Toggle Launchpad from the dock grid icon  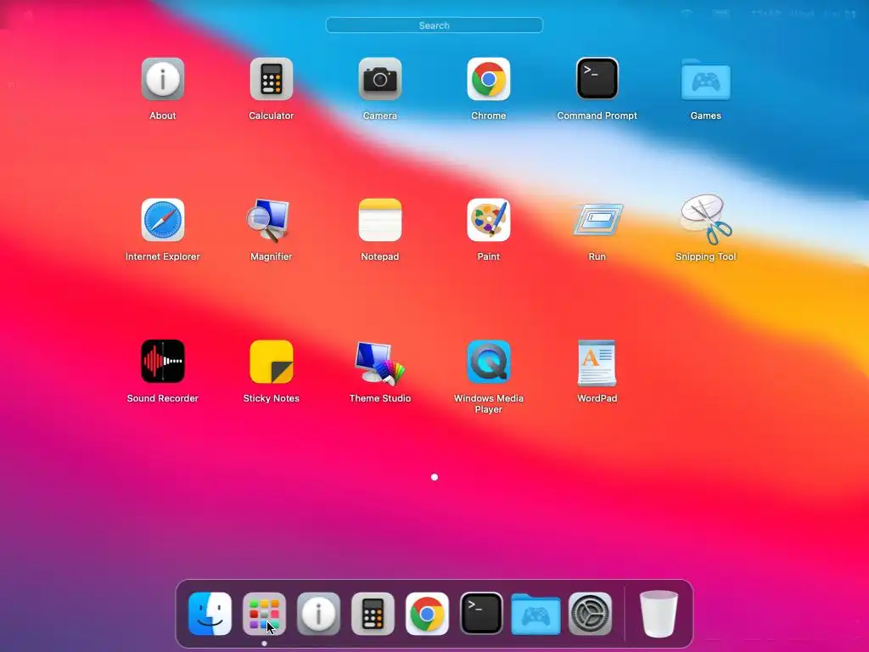[x=265, y=614]
